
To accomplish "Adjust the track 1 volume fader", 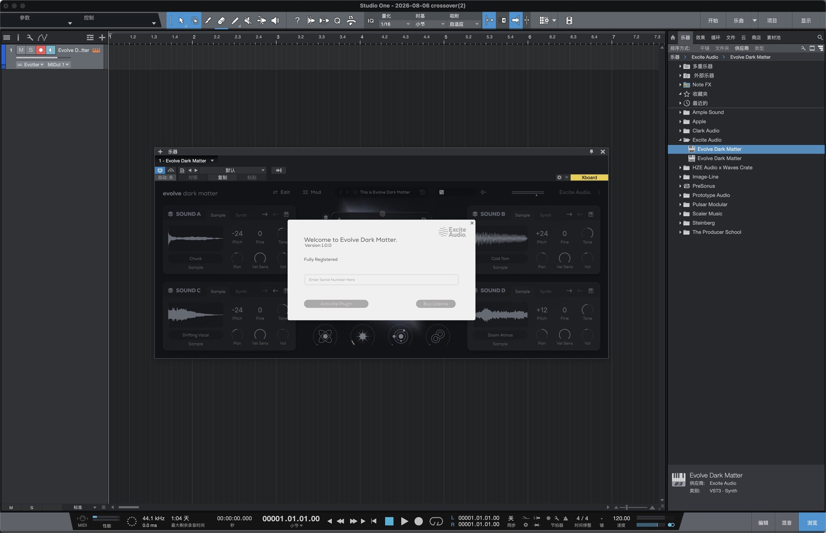I will click(x=43, y=58).
